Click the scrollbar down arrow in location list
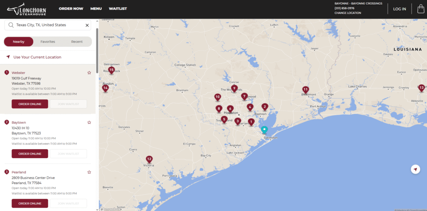 pyautogui.click(x=97, y=209)
